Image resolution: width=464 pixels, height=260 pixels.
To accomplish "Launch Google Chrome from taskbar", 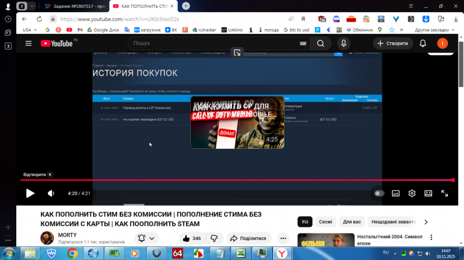I will pos(72,253).
